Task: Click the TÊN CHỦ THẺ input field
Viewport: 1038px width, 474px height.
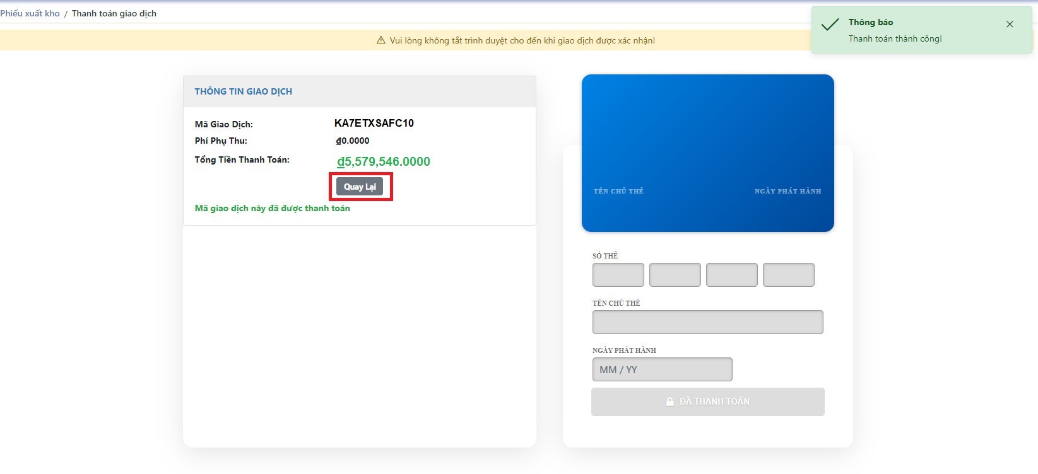Action: click(707, 322)
